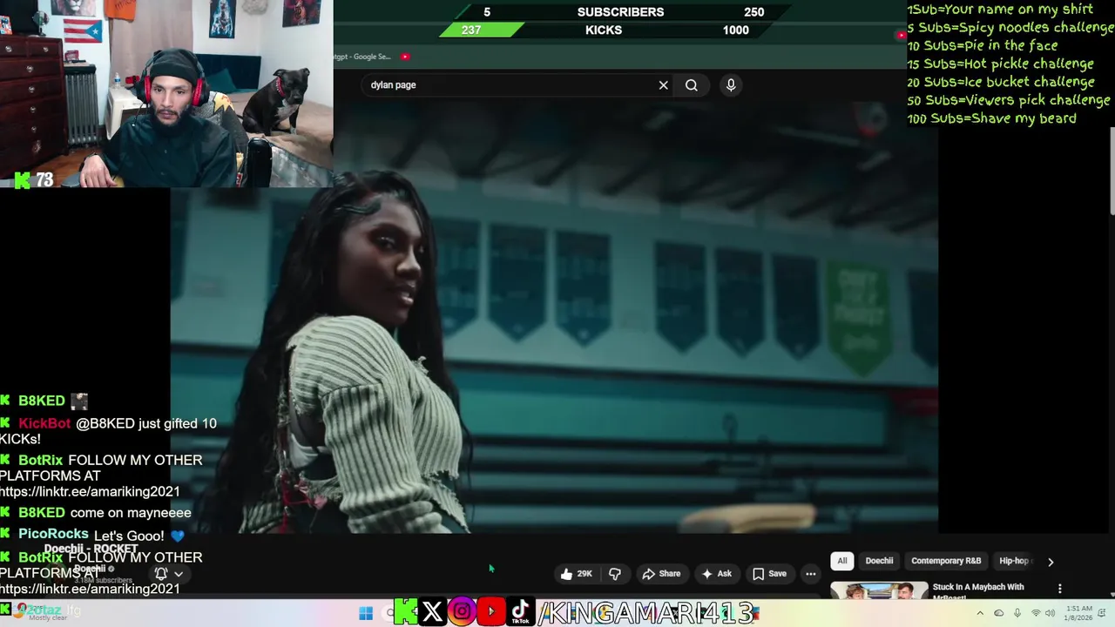Clear the YouTube search box with X

663,85
